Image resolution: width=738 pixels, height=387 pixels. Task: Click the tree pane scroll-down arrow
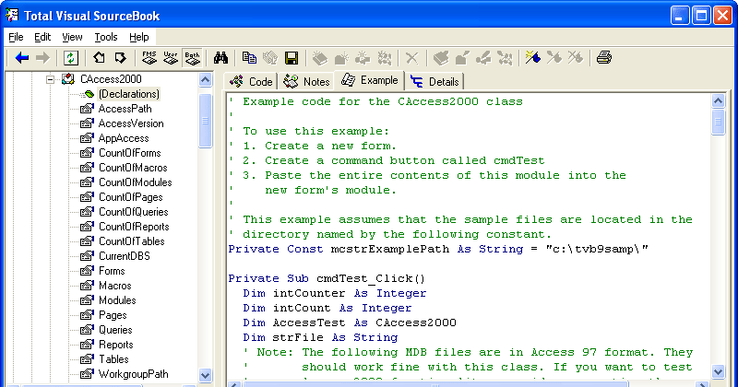pyautogui.click(x=206, y=375)
